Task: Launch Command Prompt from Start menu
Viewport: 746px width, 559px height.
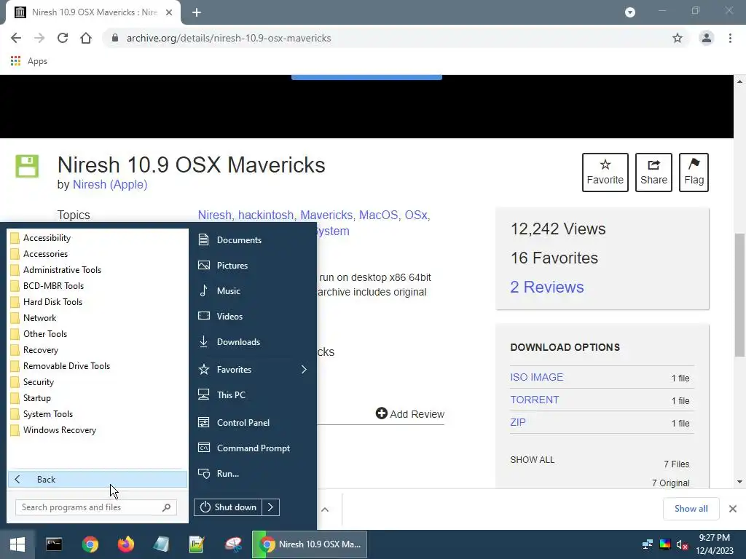Action: coord(252,448)
